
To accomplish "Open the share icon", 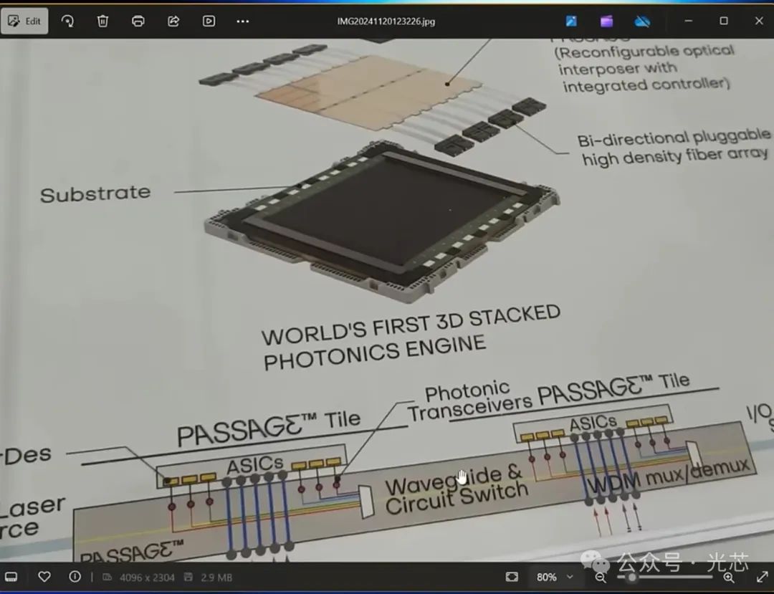I will 173,21.
